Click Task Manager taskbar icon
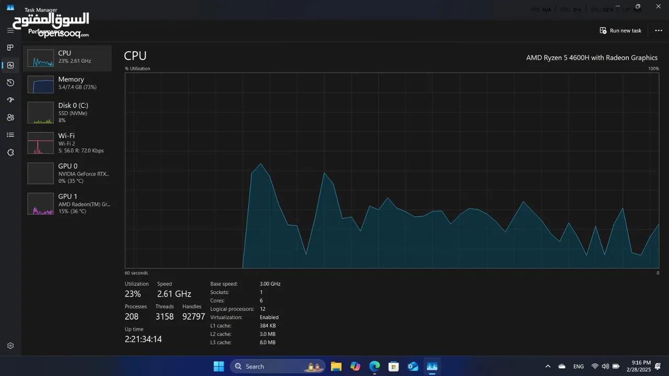 pyautogui.click(x=432, y=366)
